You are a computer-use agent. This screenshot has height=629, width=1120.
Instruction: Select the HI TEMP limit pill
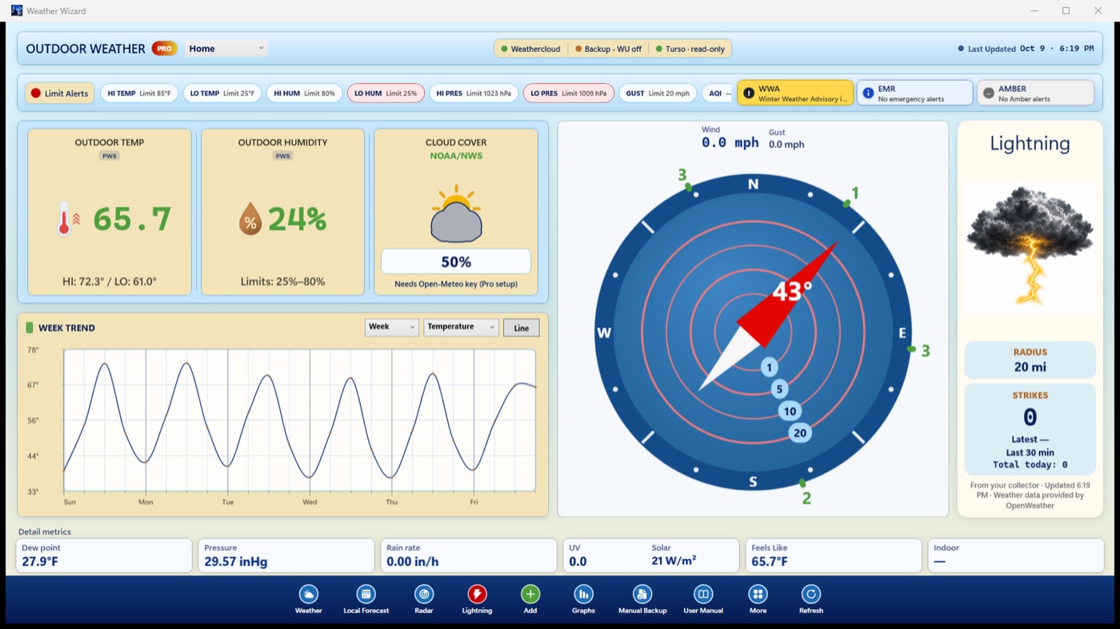[x=139, y=94]
